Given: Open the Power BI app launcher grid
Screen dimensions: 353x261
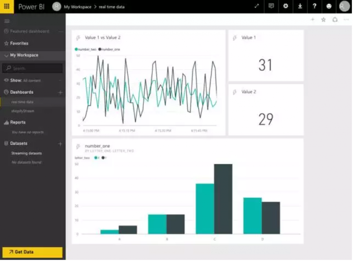Looking at the screenshot, I should click(x=7, y=7).
